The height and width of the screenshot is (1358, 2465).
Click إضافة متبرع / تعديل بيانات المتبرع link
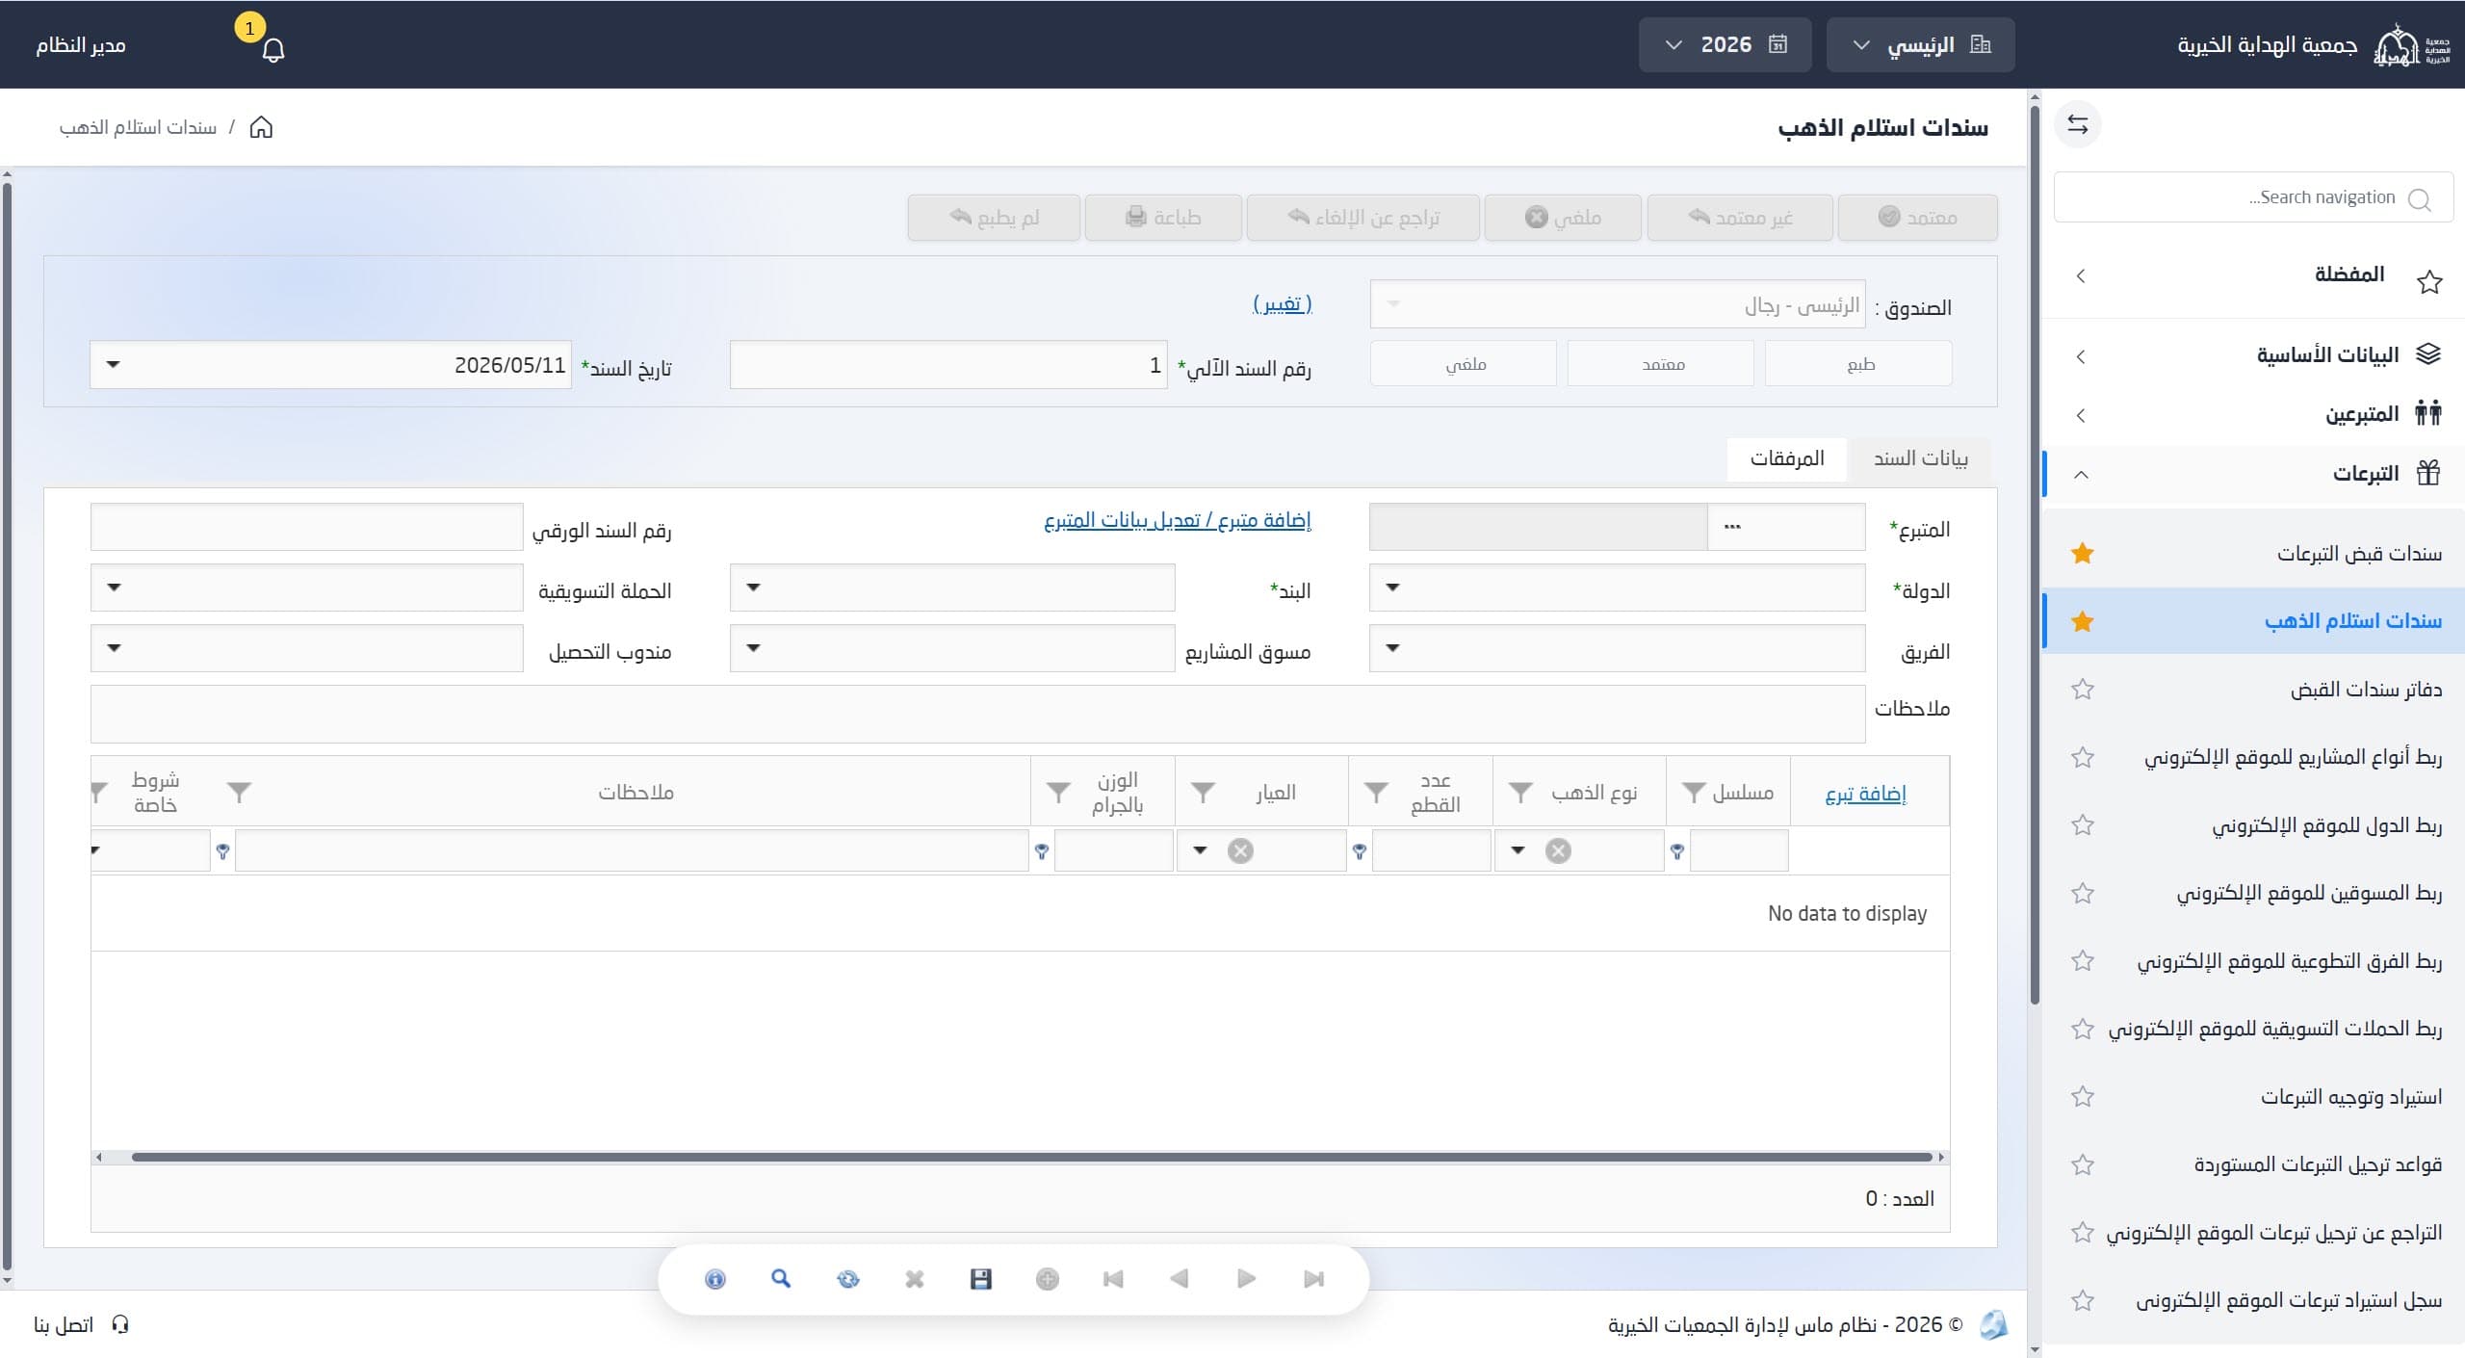1178,520
